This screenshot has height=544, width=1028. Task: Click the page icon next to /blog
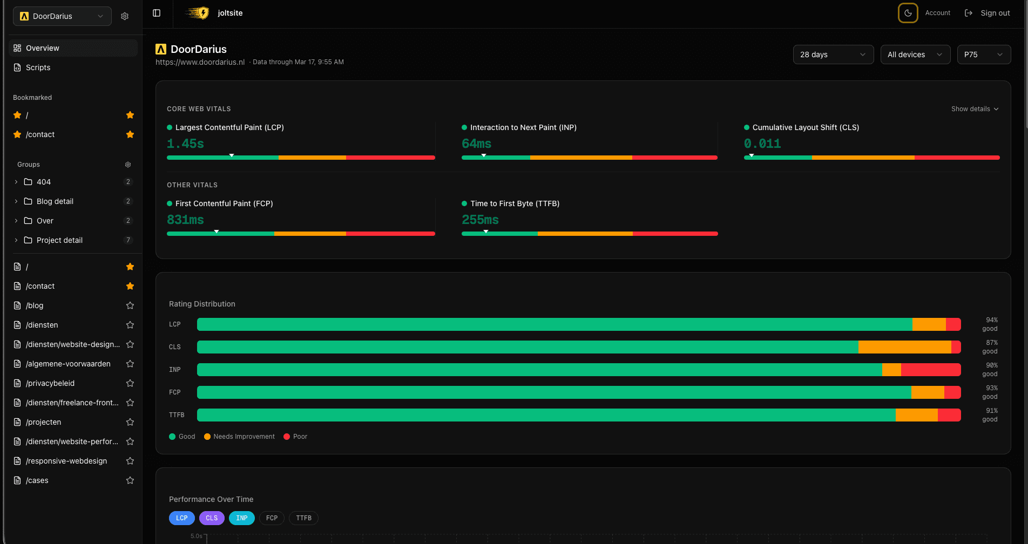pos(17,305)
